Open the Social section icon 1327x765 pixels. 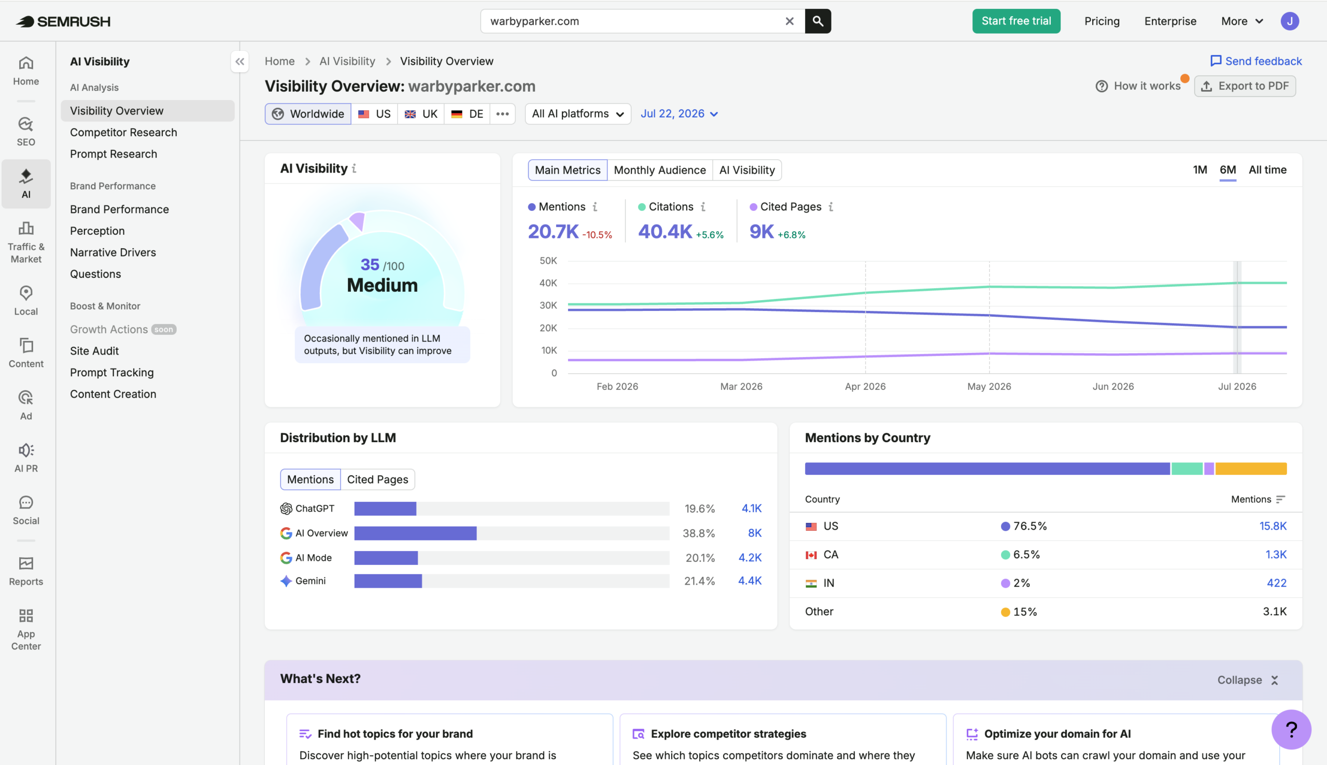point(26,510)
